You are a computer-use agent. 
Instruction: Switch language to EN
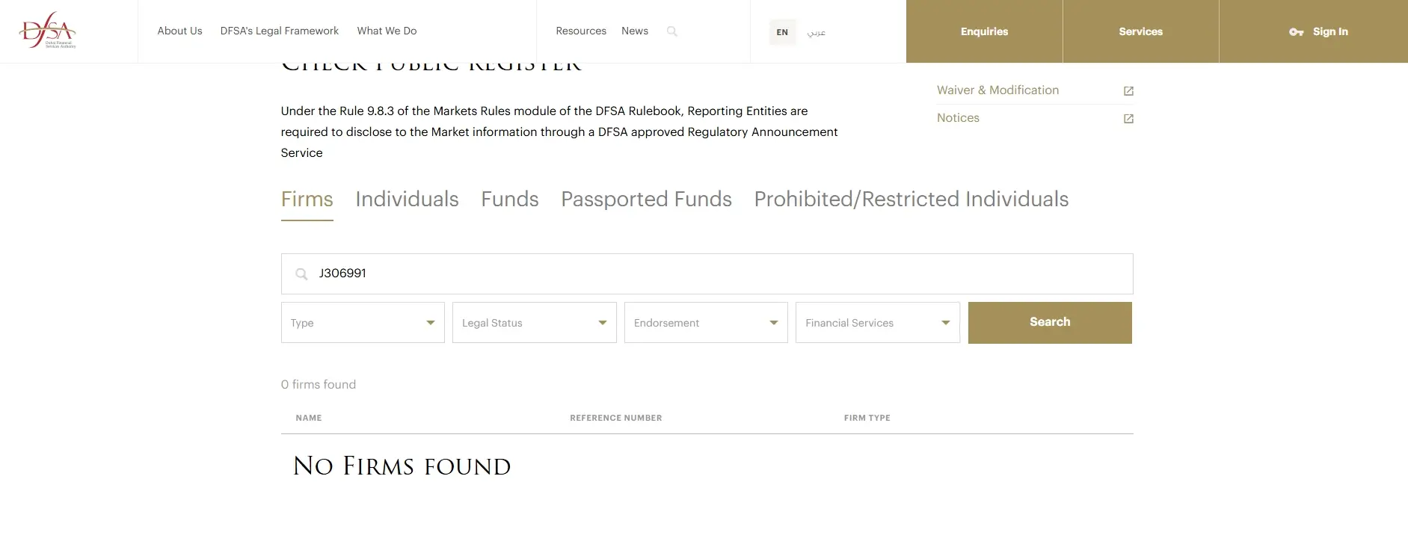[x=782, y=32]
